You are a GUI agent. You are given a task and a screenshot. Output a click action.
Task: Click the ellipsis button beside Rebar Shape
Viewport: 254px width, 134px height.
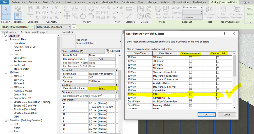(x=74, y=27)
